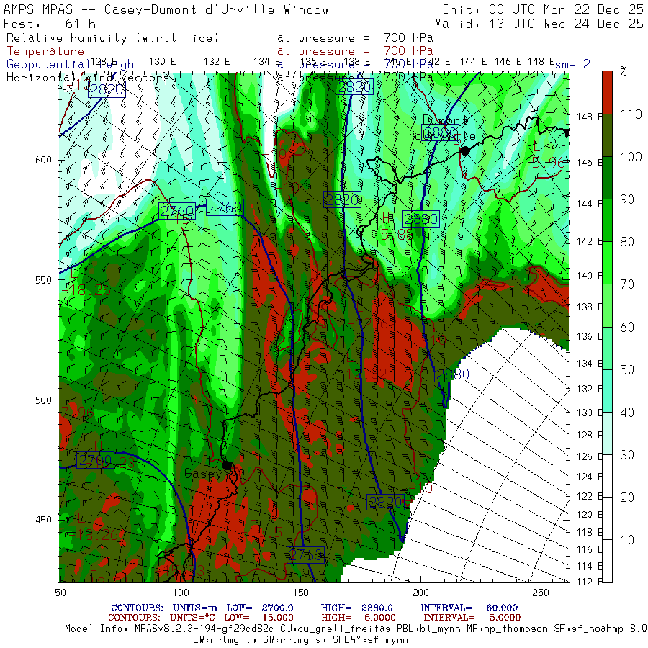Viewport: 648px width, 648px height.
Task: Click the dark green colorbar segment between 90 and 100
Action: click(x=607, y=178)
